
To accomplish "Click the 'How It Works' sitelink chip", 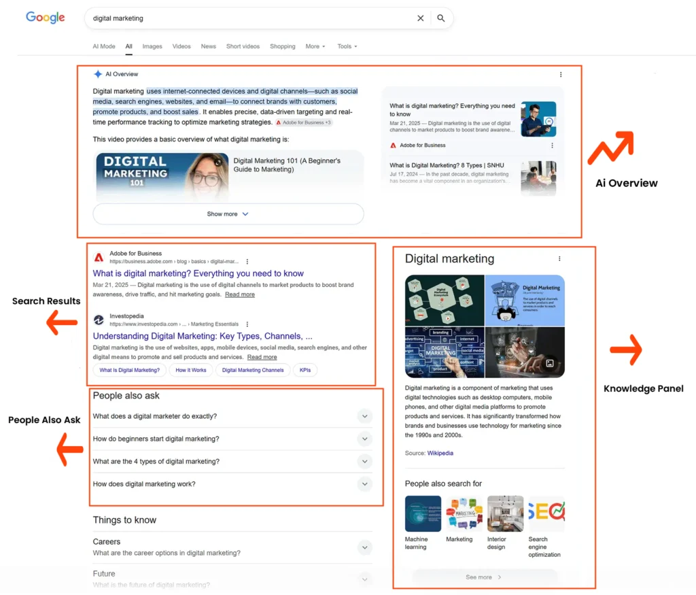I will click(191, 371).
